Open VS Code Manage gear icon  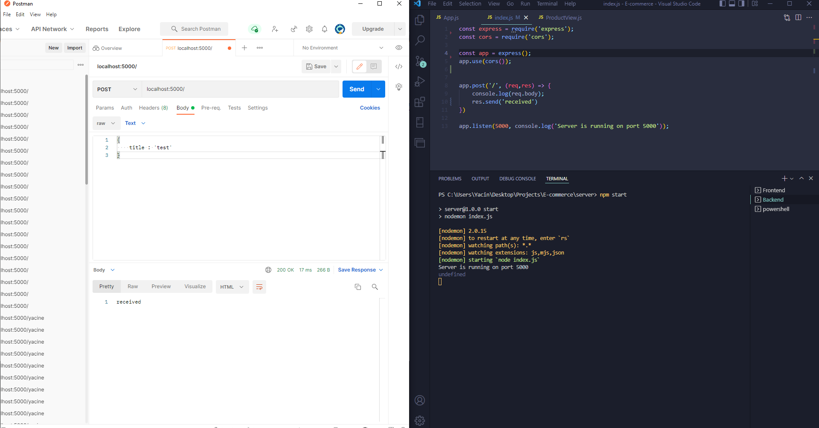(x=420, y=421)
